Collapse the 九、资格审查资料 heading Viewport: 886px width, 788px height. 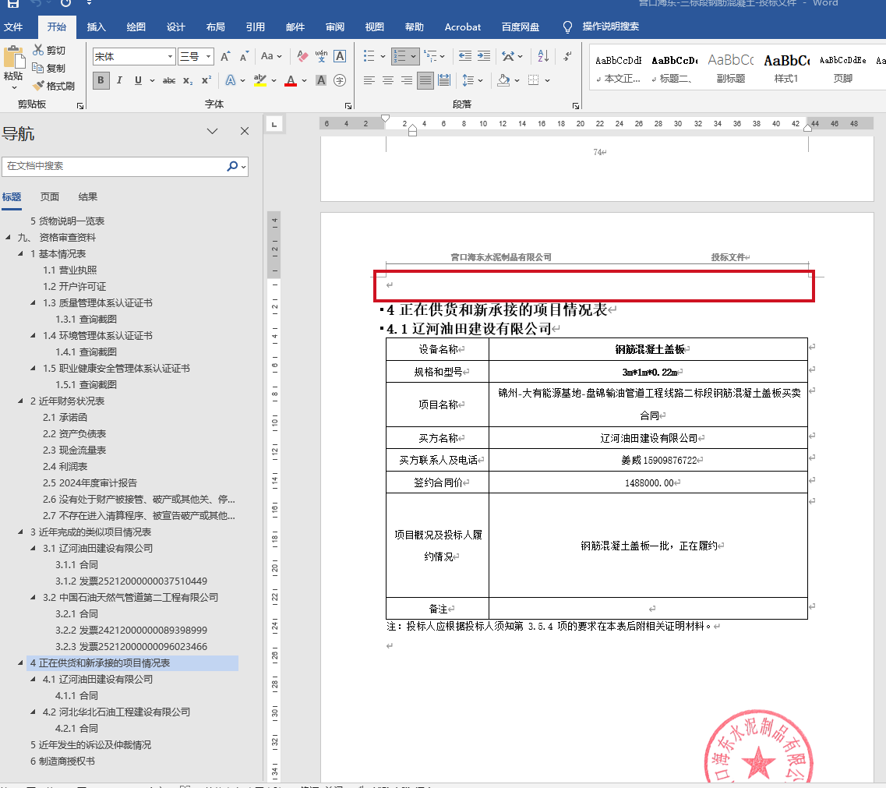(8, 238)
